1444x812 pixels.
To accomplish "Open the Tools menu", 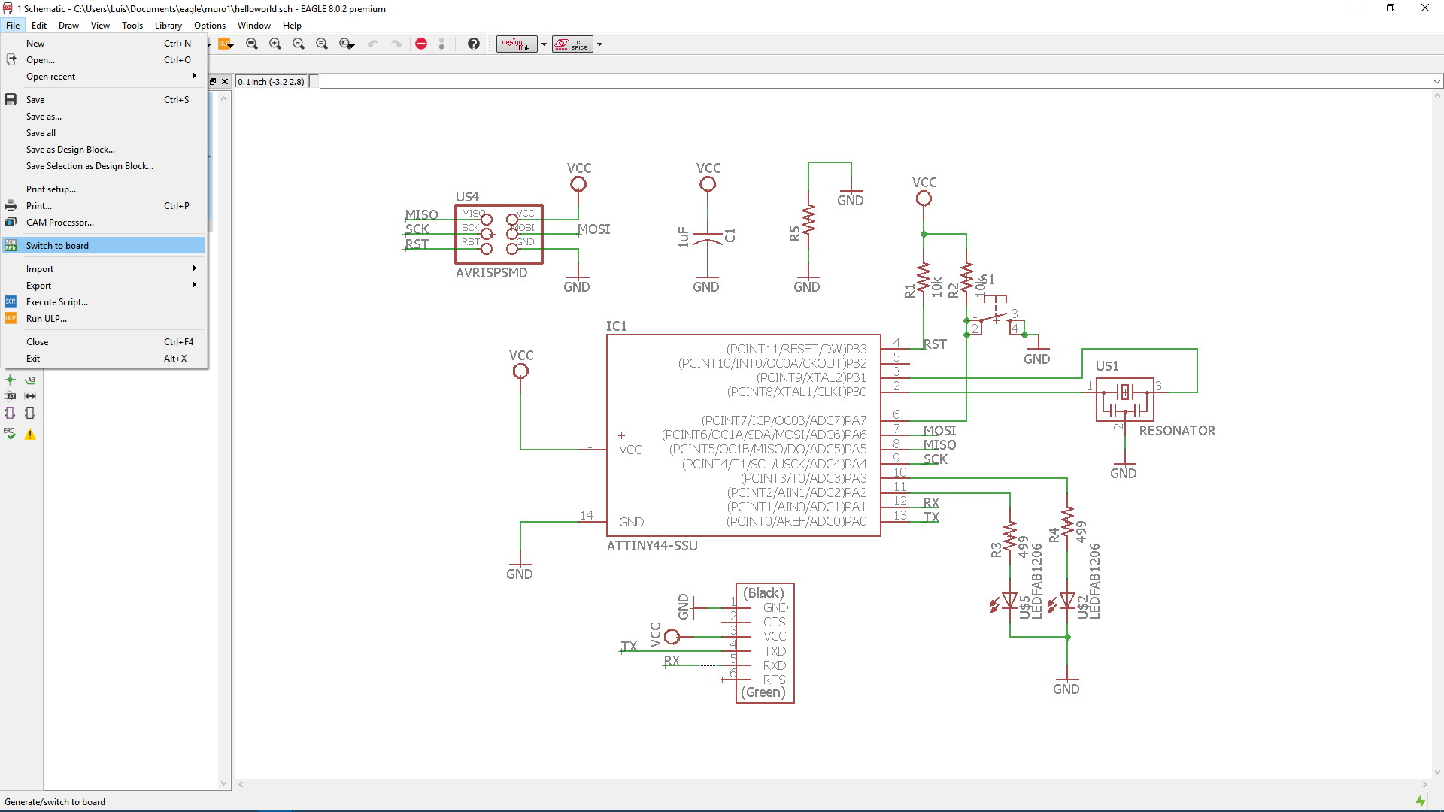I will 132,25.
